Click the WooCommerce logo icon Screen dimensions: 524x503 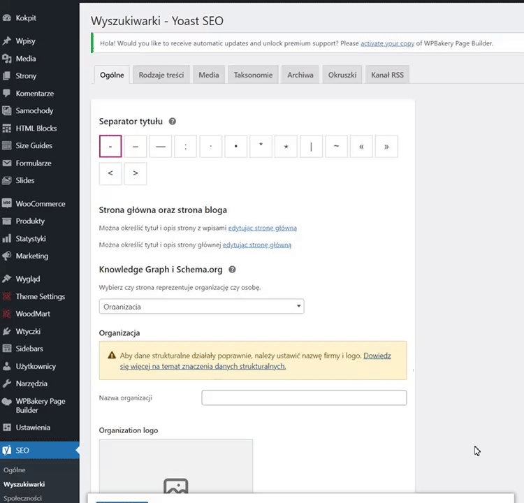[x=7, y=203]
